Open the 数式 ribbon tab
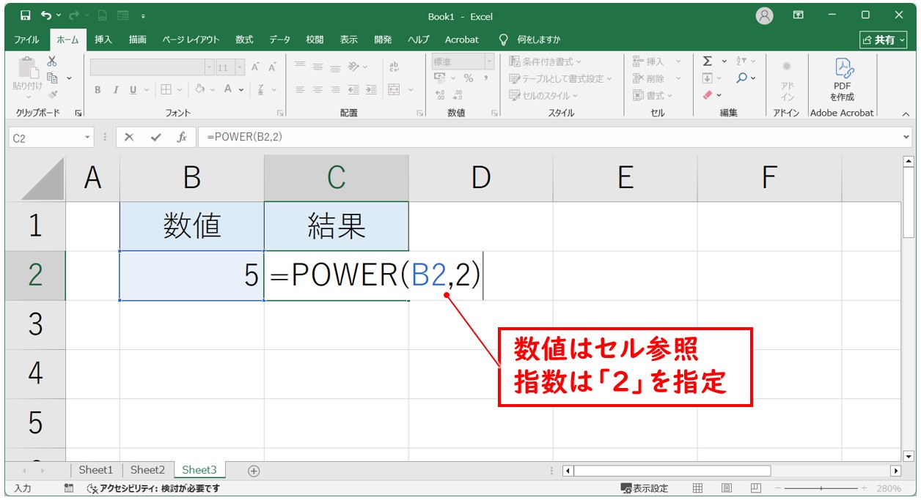 click(x=243, y=40)
